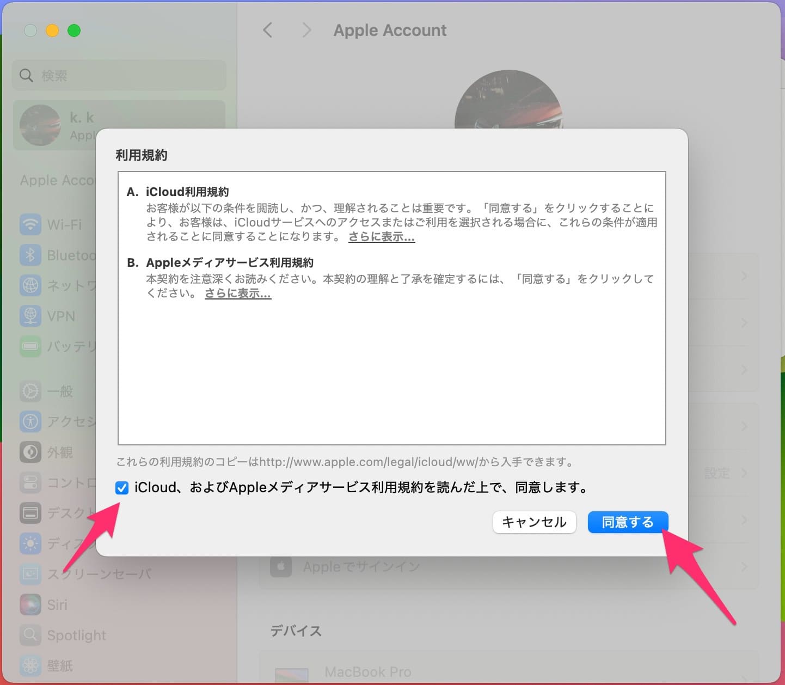Open the バッテリー battery icon in sidebar
This screenshot has height=685, width=785.
point(30,346)
